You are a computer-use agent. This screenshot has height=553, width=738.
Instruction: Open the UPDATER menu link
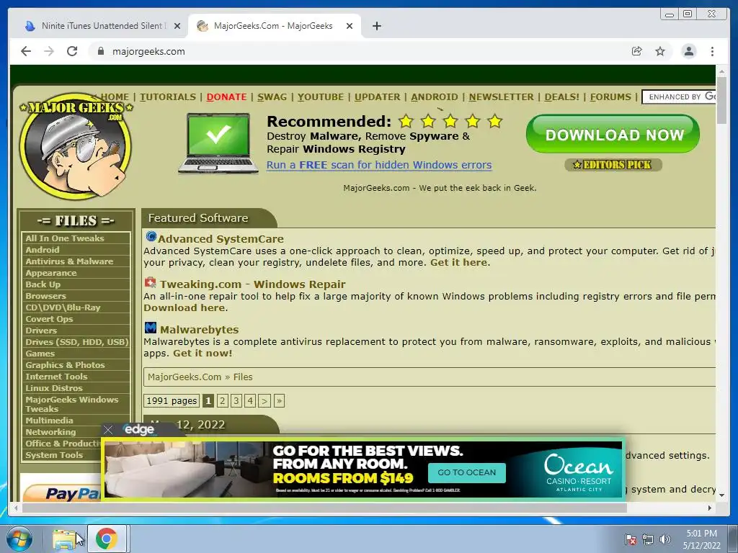tap(378, 97)
